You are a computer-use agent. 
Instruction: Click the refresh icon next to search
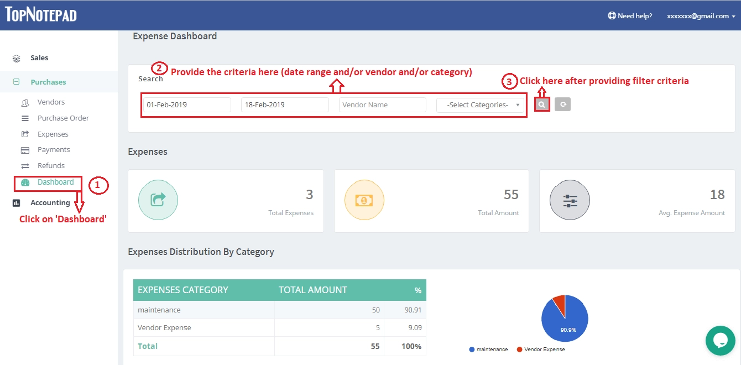pyautogui.click(x=562, y=104)
